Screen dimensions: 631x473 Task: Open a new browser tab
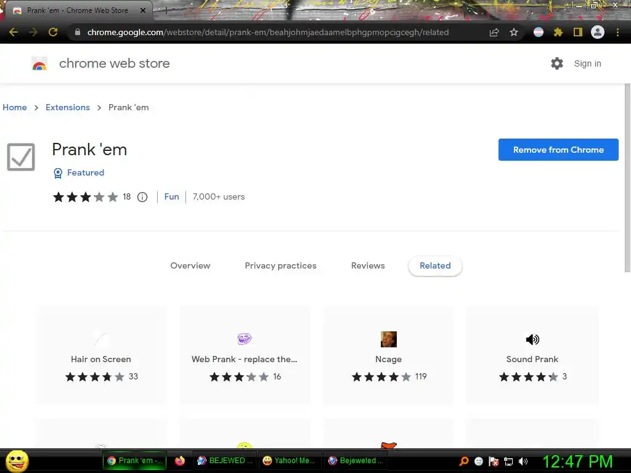pos(166,10)
